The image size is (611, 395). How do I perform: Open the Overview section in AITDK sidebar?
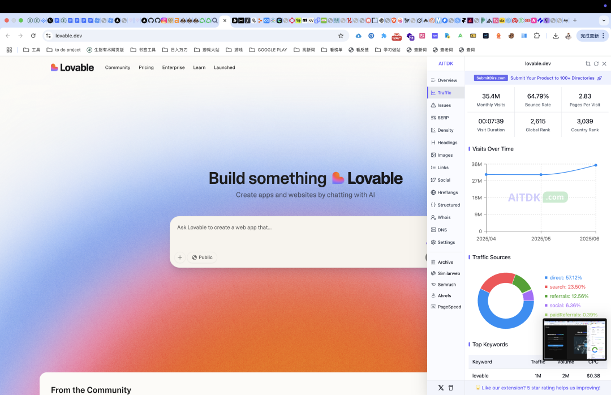(x=444, y=80)
